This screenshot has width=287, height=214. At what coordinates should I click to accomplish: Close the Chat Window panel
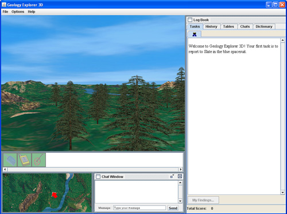tap(180, 176)
